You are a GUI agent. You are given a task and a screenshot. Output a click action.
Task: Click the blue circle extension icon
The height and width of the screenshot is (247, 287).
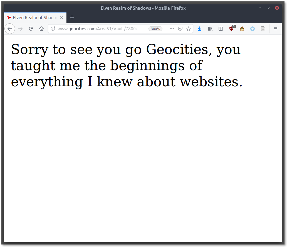click(x=253, y=29)
